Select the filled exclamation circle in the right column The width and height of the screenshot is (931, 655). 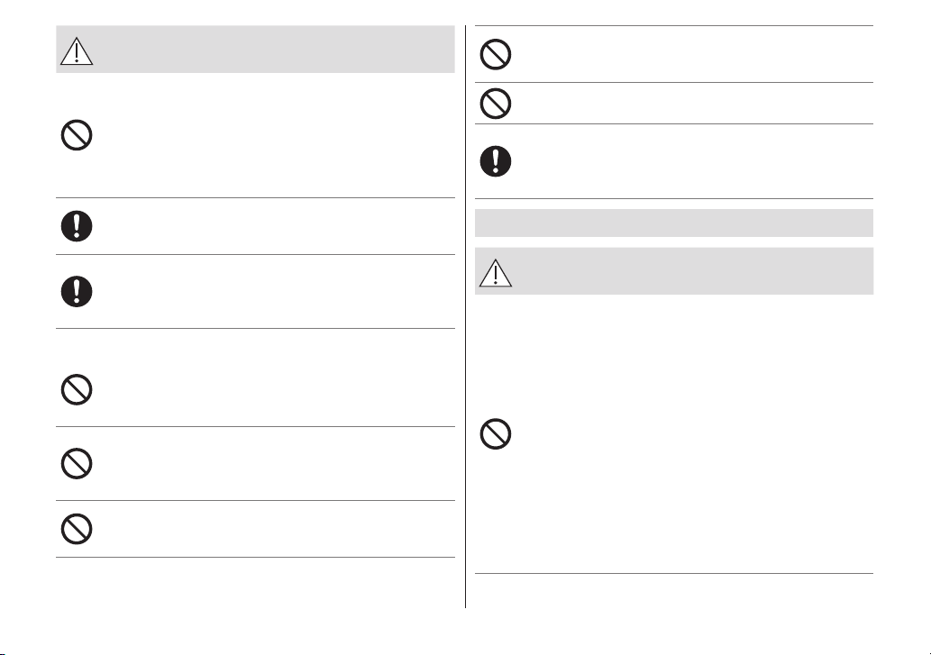[495, 160]
